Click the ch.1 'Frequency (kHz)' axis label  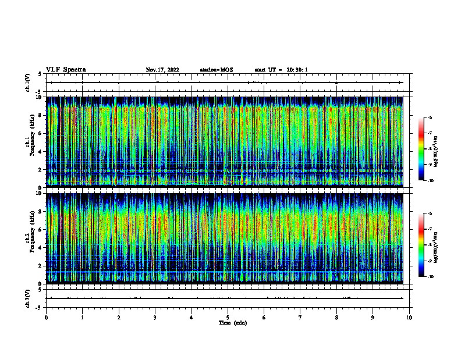pos(33,136)
